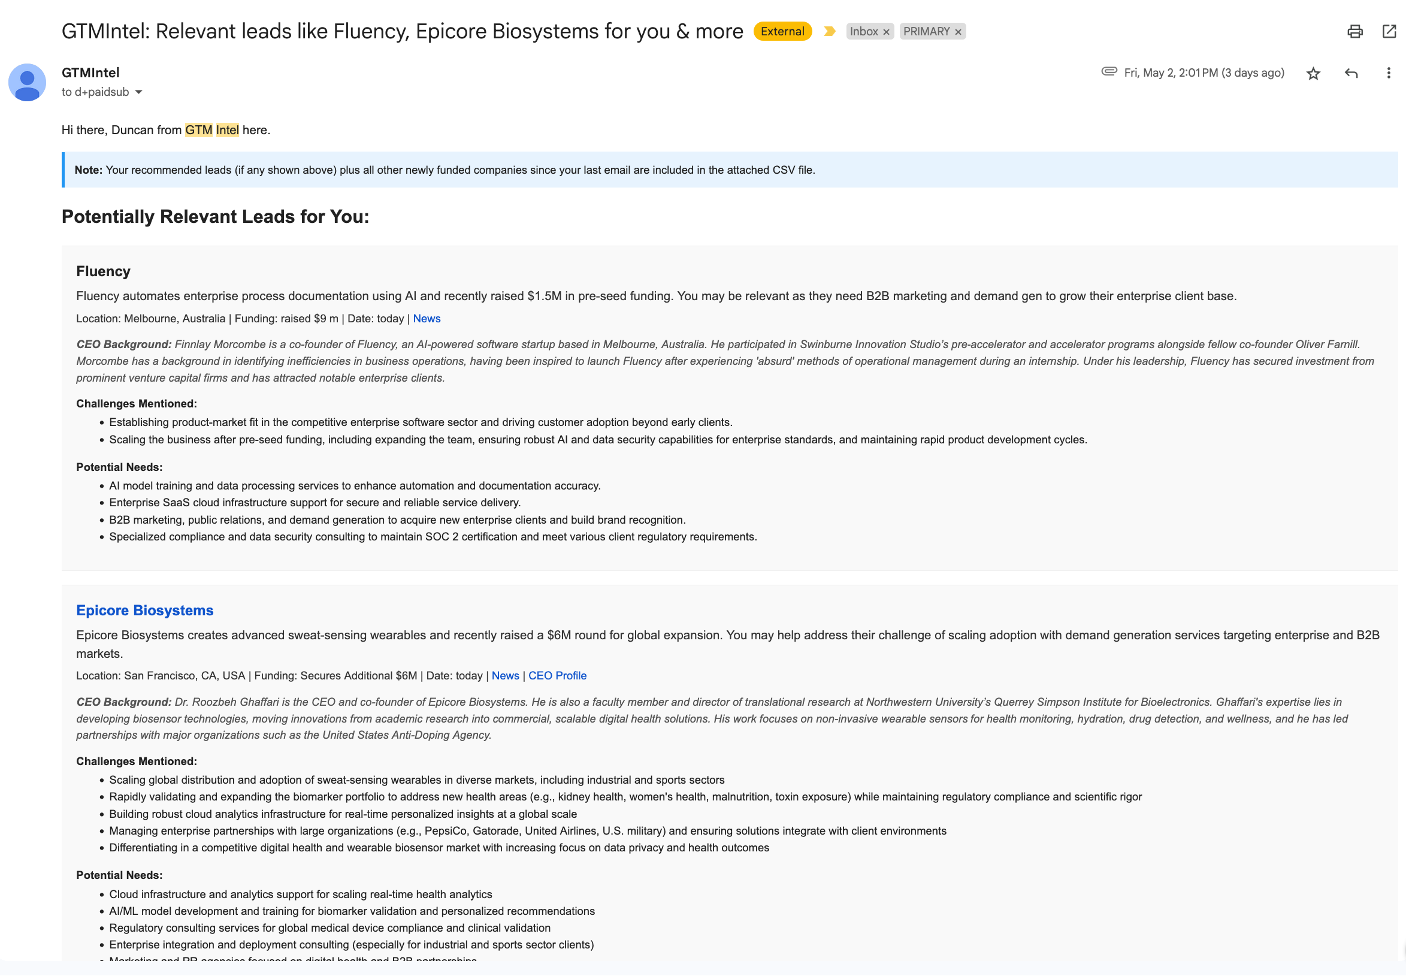Remove the PRIMARY label
The height and width of the screenshot is (976, 1406).
coord(958,32)
